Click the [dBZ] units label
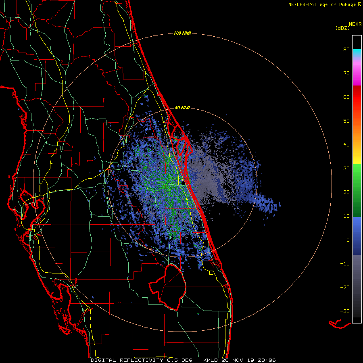Viewport: 363px width, 363px height. pos(342,28)
